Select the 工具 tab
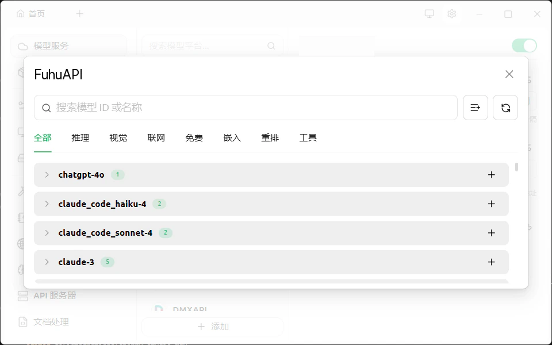 tap(308, 137)
